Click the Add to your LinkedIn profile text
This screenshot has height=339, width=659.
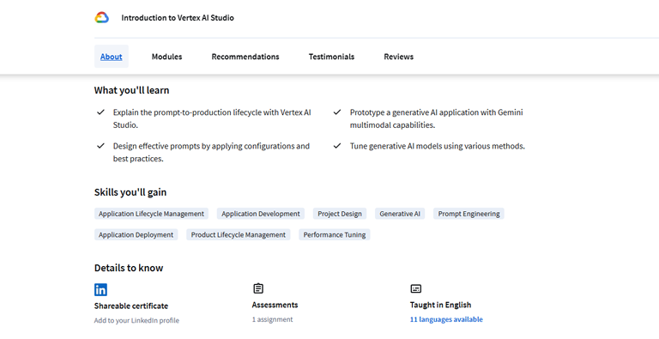[136, 320]
